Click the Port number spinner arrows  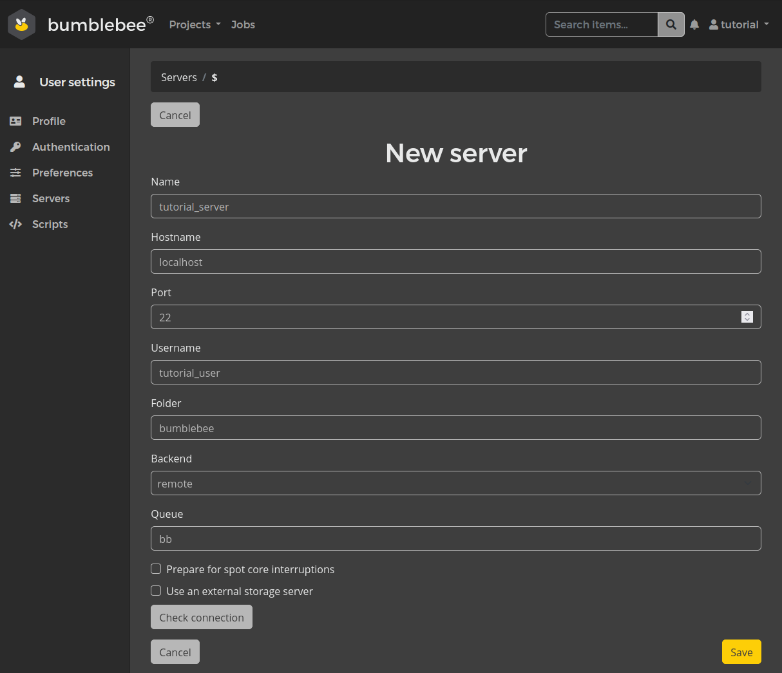click(x=747, y=317)
